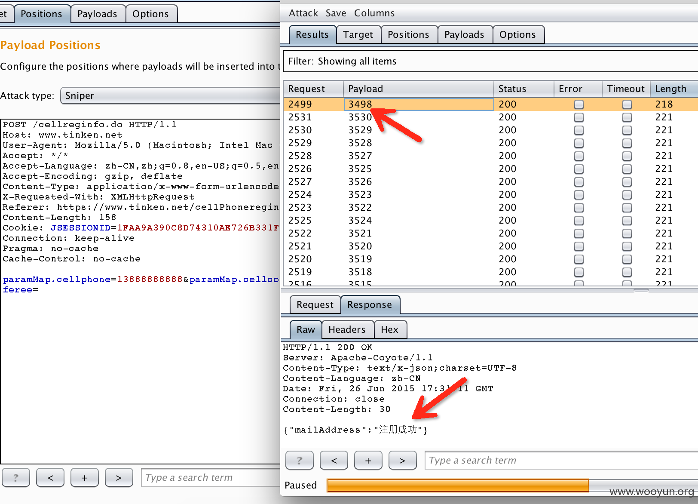Open Positions tab in attack results window

[x=408, y=35]
